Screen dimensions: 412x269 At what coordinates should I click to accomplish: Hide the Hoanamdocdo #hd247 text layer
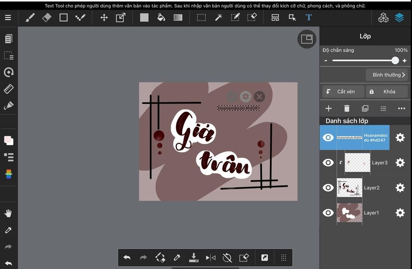pos(328,137)
